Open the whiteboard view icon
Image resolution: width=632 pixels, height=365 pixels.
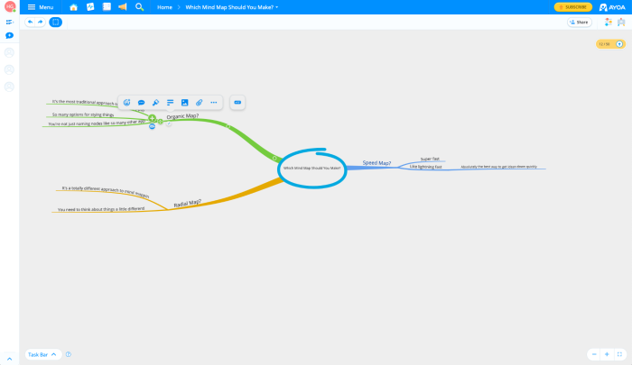621,23
